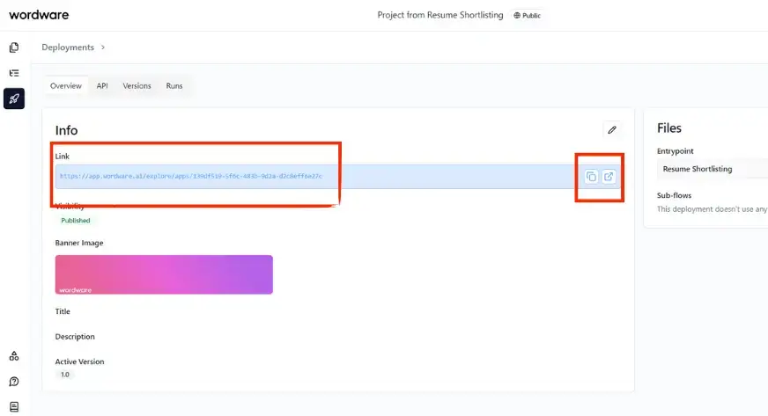768x416 pixels.
Task: Copy the deployment link with copy icon
Action: 591,177
